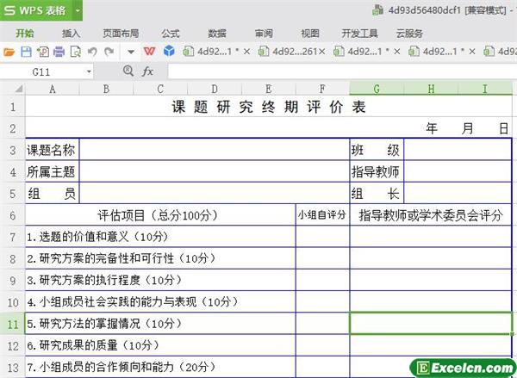Click the Name Box showing G11
This screenshot has height=378, width=517.
41,71
